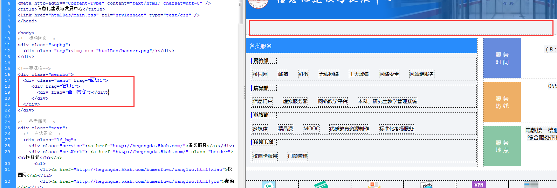Viewport: 557px width, 188px height.
Task: Click the mail envelope icon
Action: pyautogui.click(x=374, y=185)
